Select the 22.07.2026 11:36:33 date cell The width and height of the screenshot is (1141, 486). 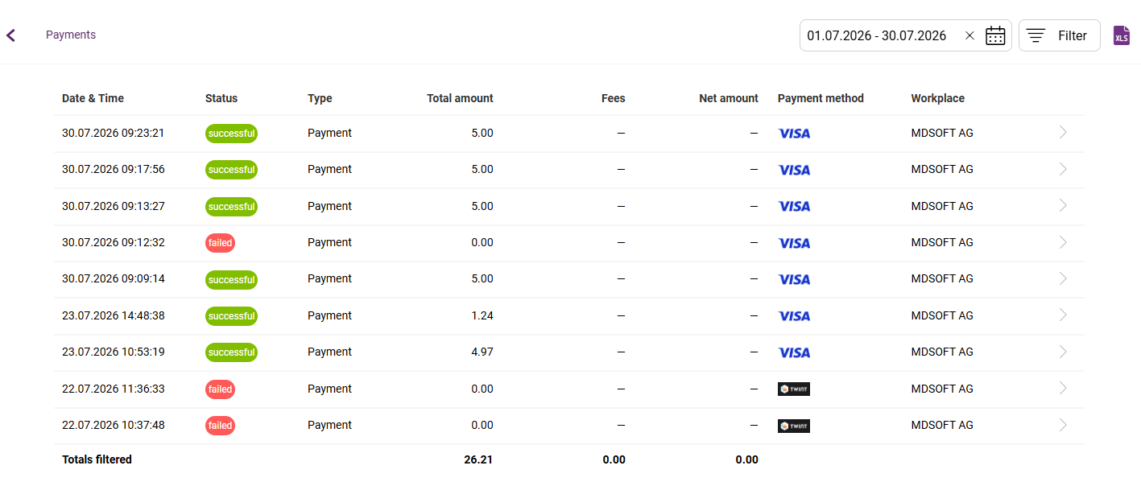[x=113, y=389]
